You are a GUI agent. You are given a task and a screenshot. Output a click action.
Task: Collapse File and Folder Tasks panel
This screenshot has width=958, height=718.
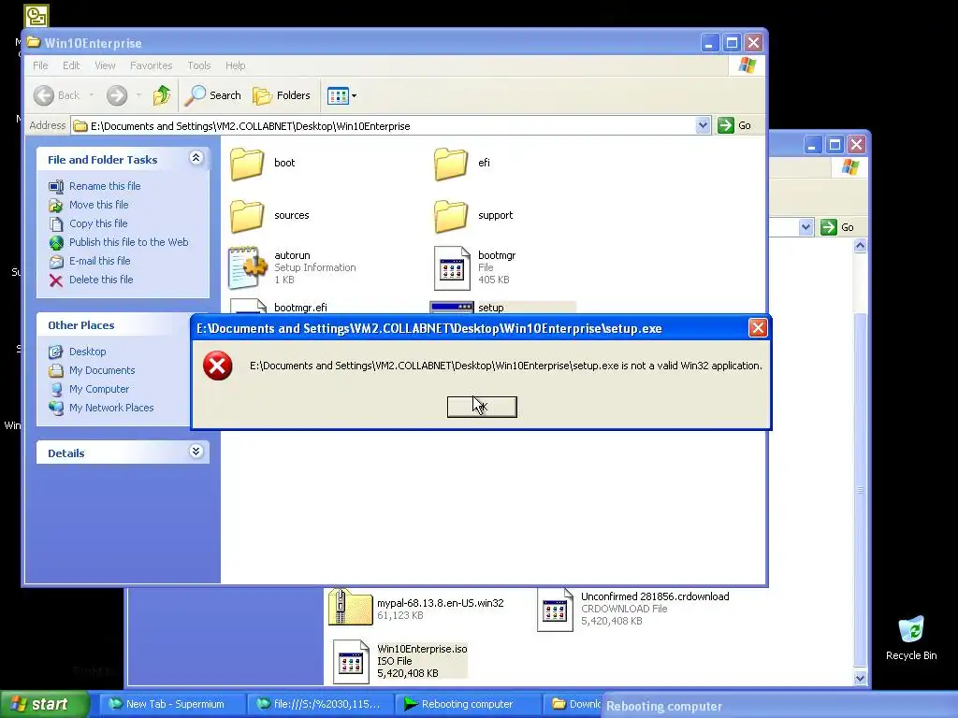coord(196,158)
